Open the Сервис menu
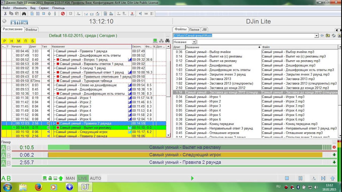 point(44,8)
